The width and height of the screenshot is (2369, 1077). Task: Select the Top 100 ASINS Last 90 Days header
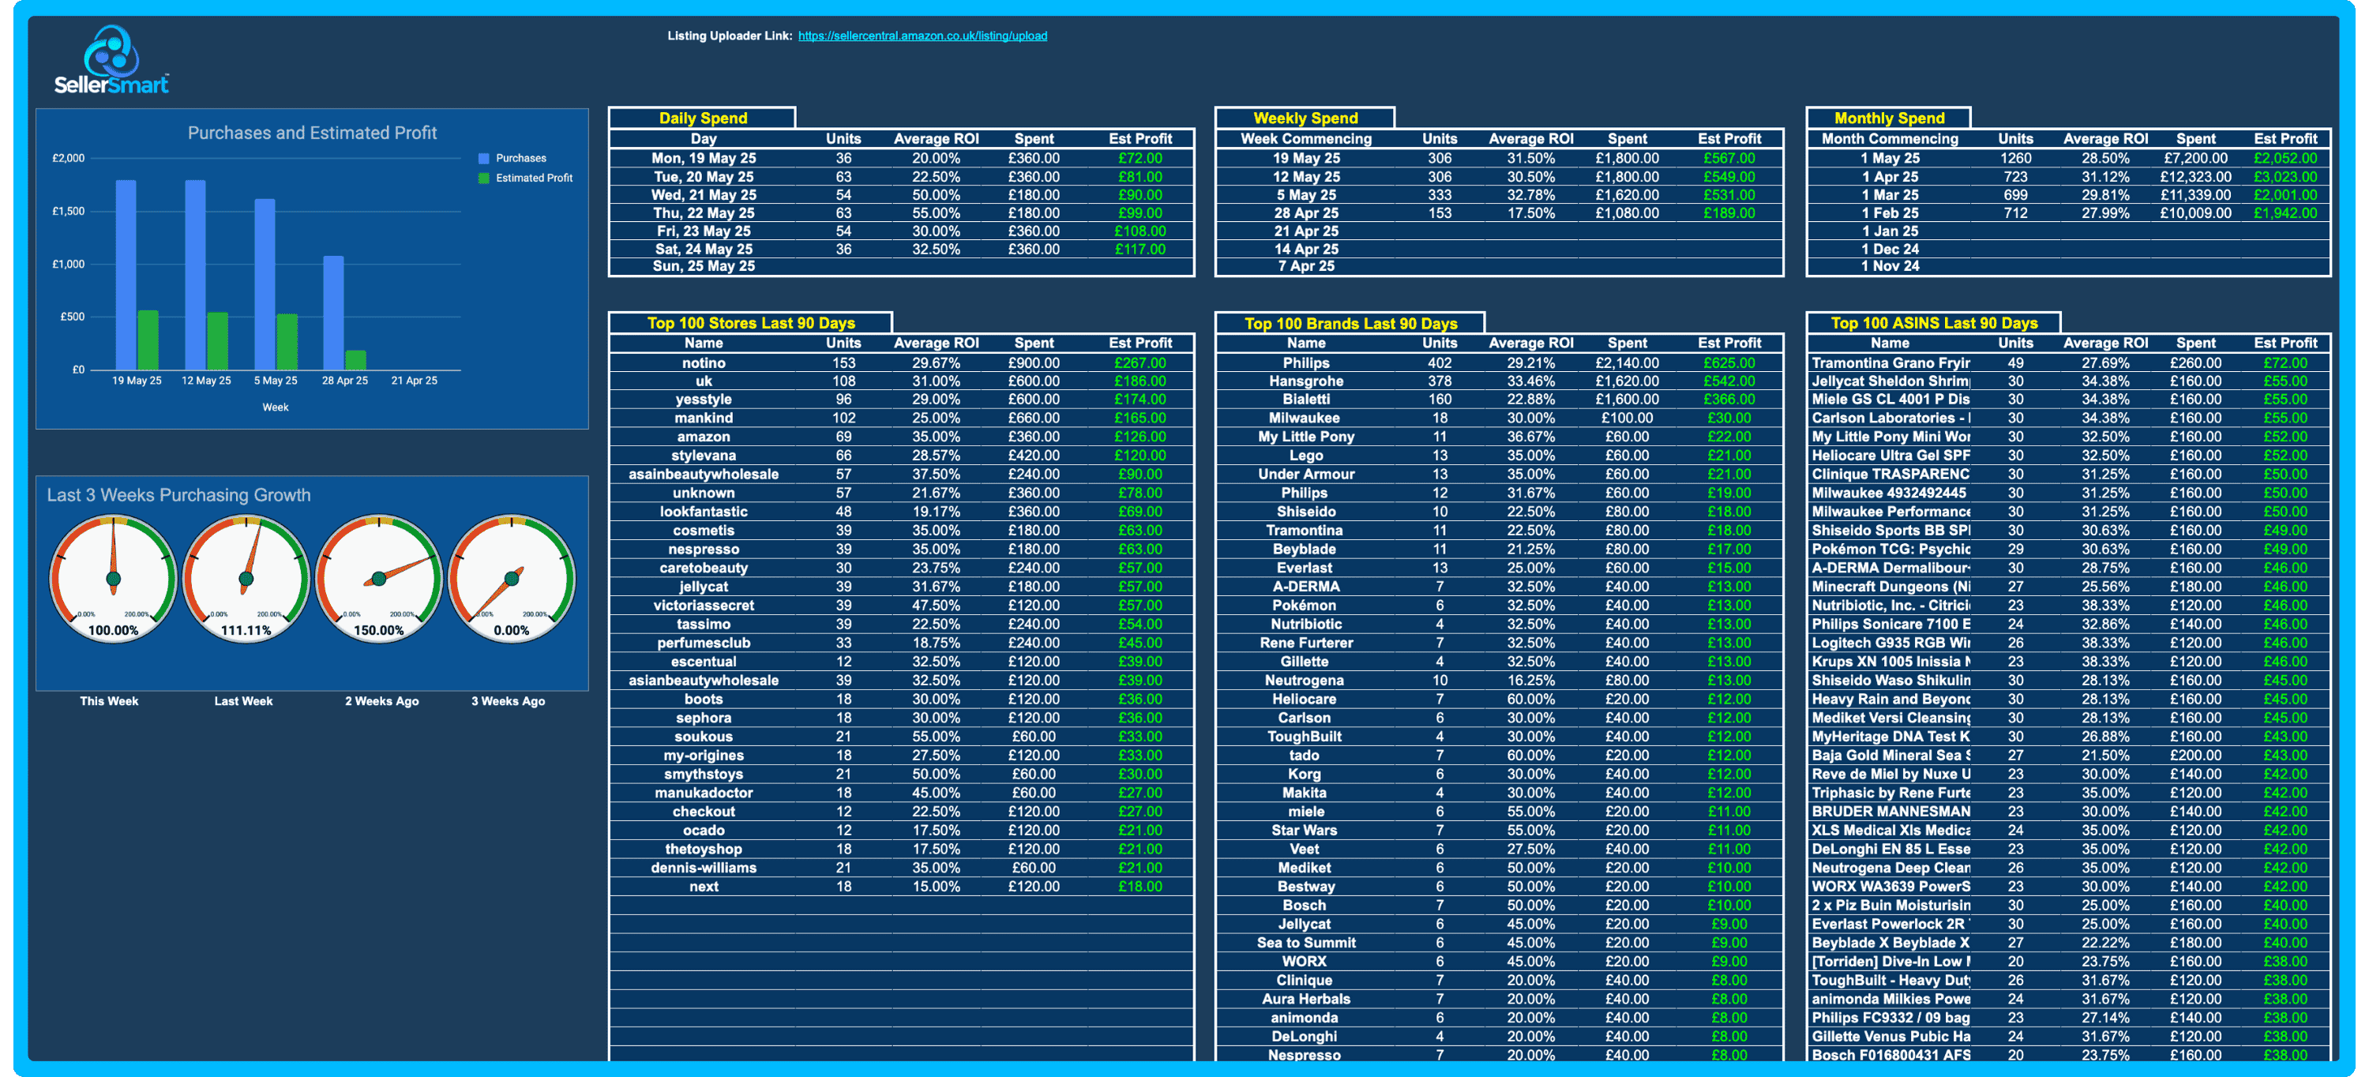[x=1933, y=323]
